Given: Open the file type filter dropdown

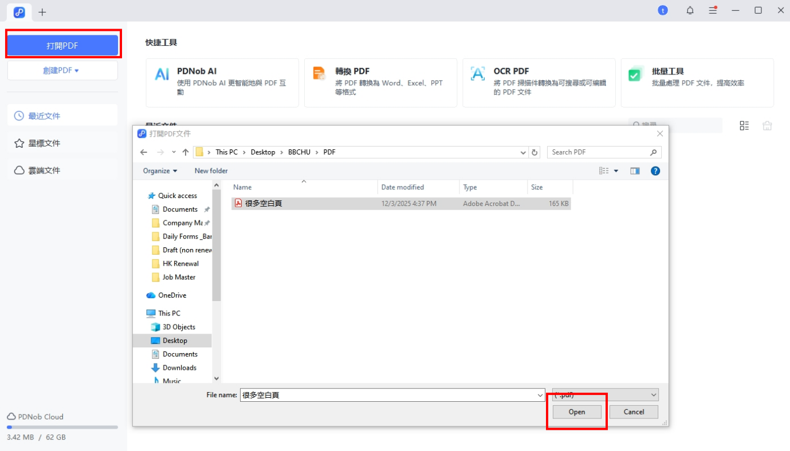Looking at the screenshot, I should click(605, 395).
